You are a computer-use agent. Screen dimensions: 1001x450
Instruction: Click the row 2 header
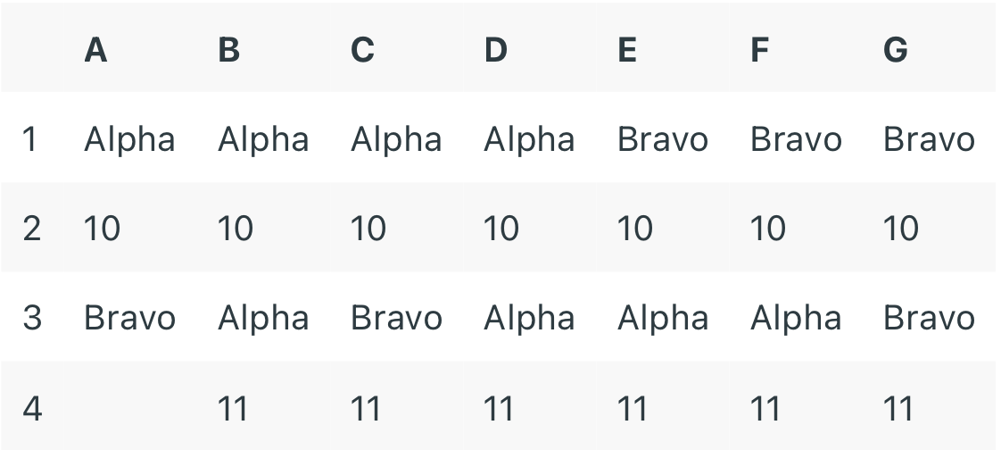(x=30, y=229)
